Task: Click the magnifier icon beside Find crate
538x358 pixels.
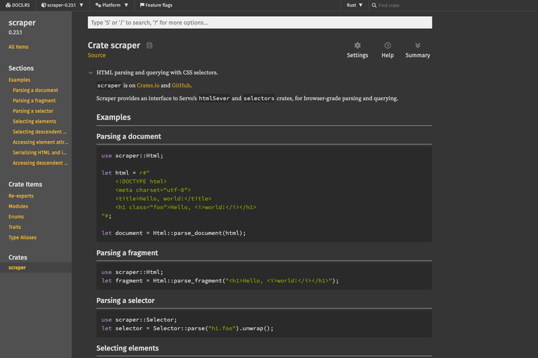Action: pos(374,5)
